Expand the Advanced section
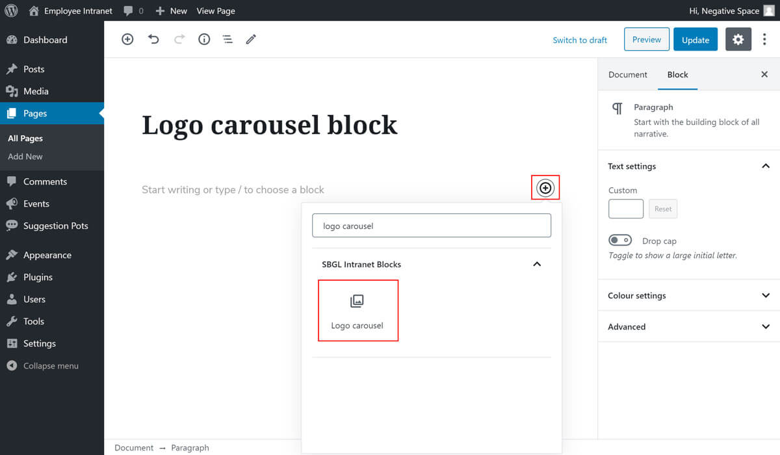 point(765,327)
